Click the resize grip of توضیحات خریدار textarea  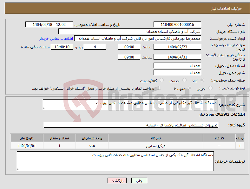point(18,169)
